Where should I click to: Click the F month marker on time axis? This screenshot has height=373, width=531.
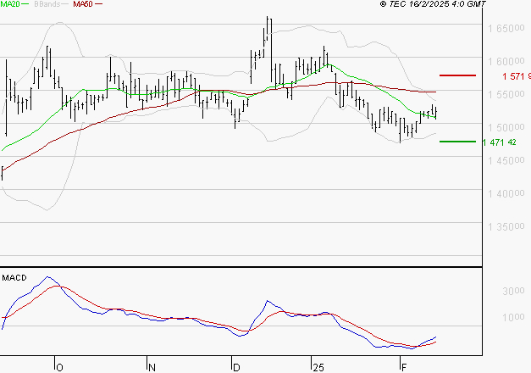click(x=404, y=368)
